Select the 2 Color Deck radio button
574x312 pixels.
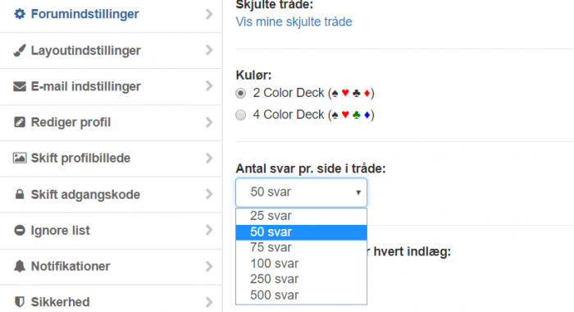[x=240, y=93]
